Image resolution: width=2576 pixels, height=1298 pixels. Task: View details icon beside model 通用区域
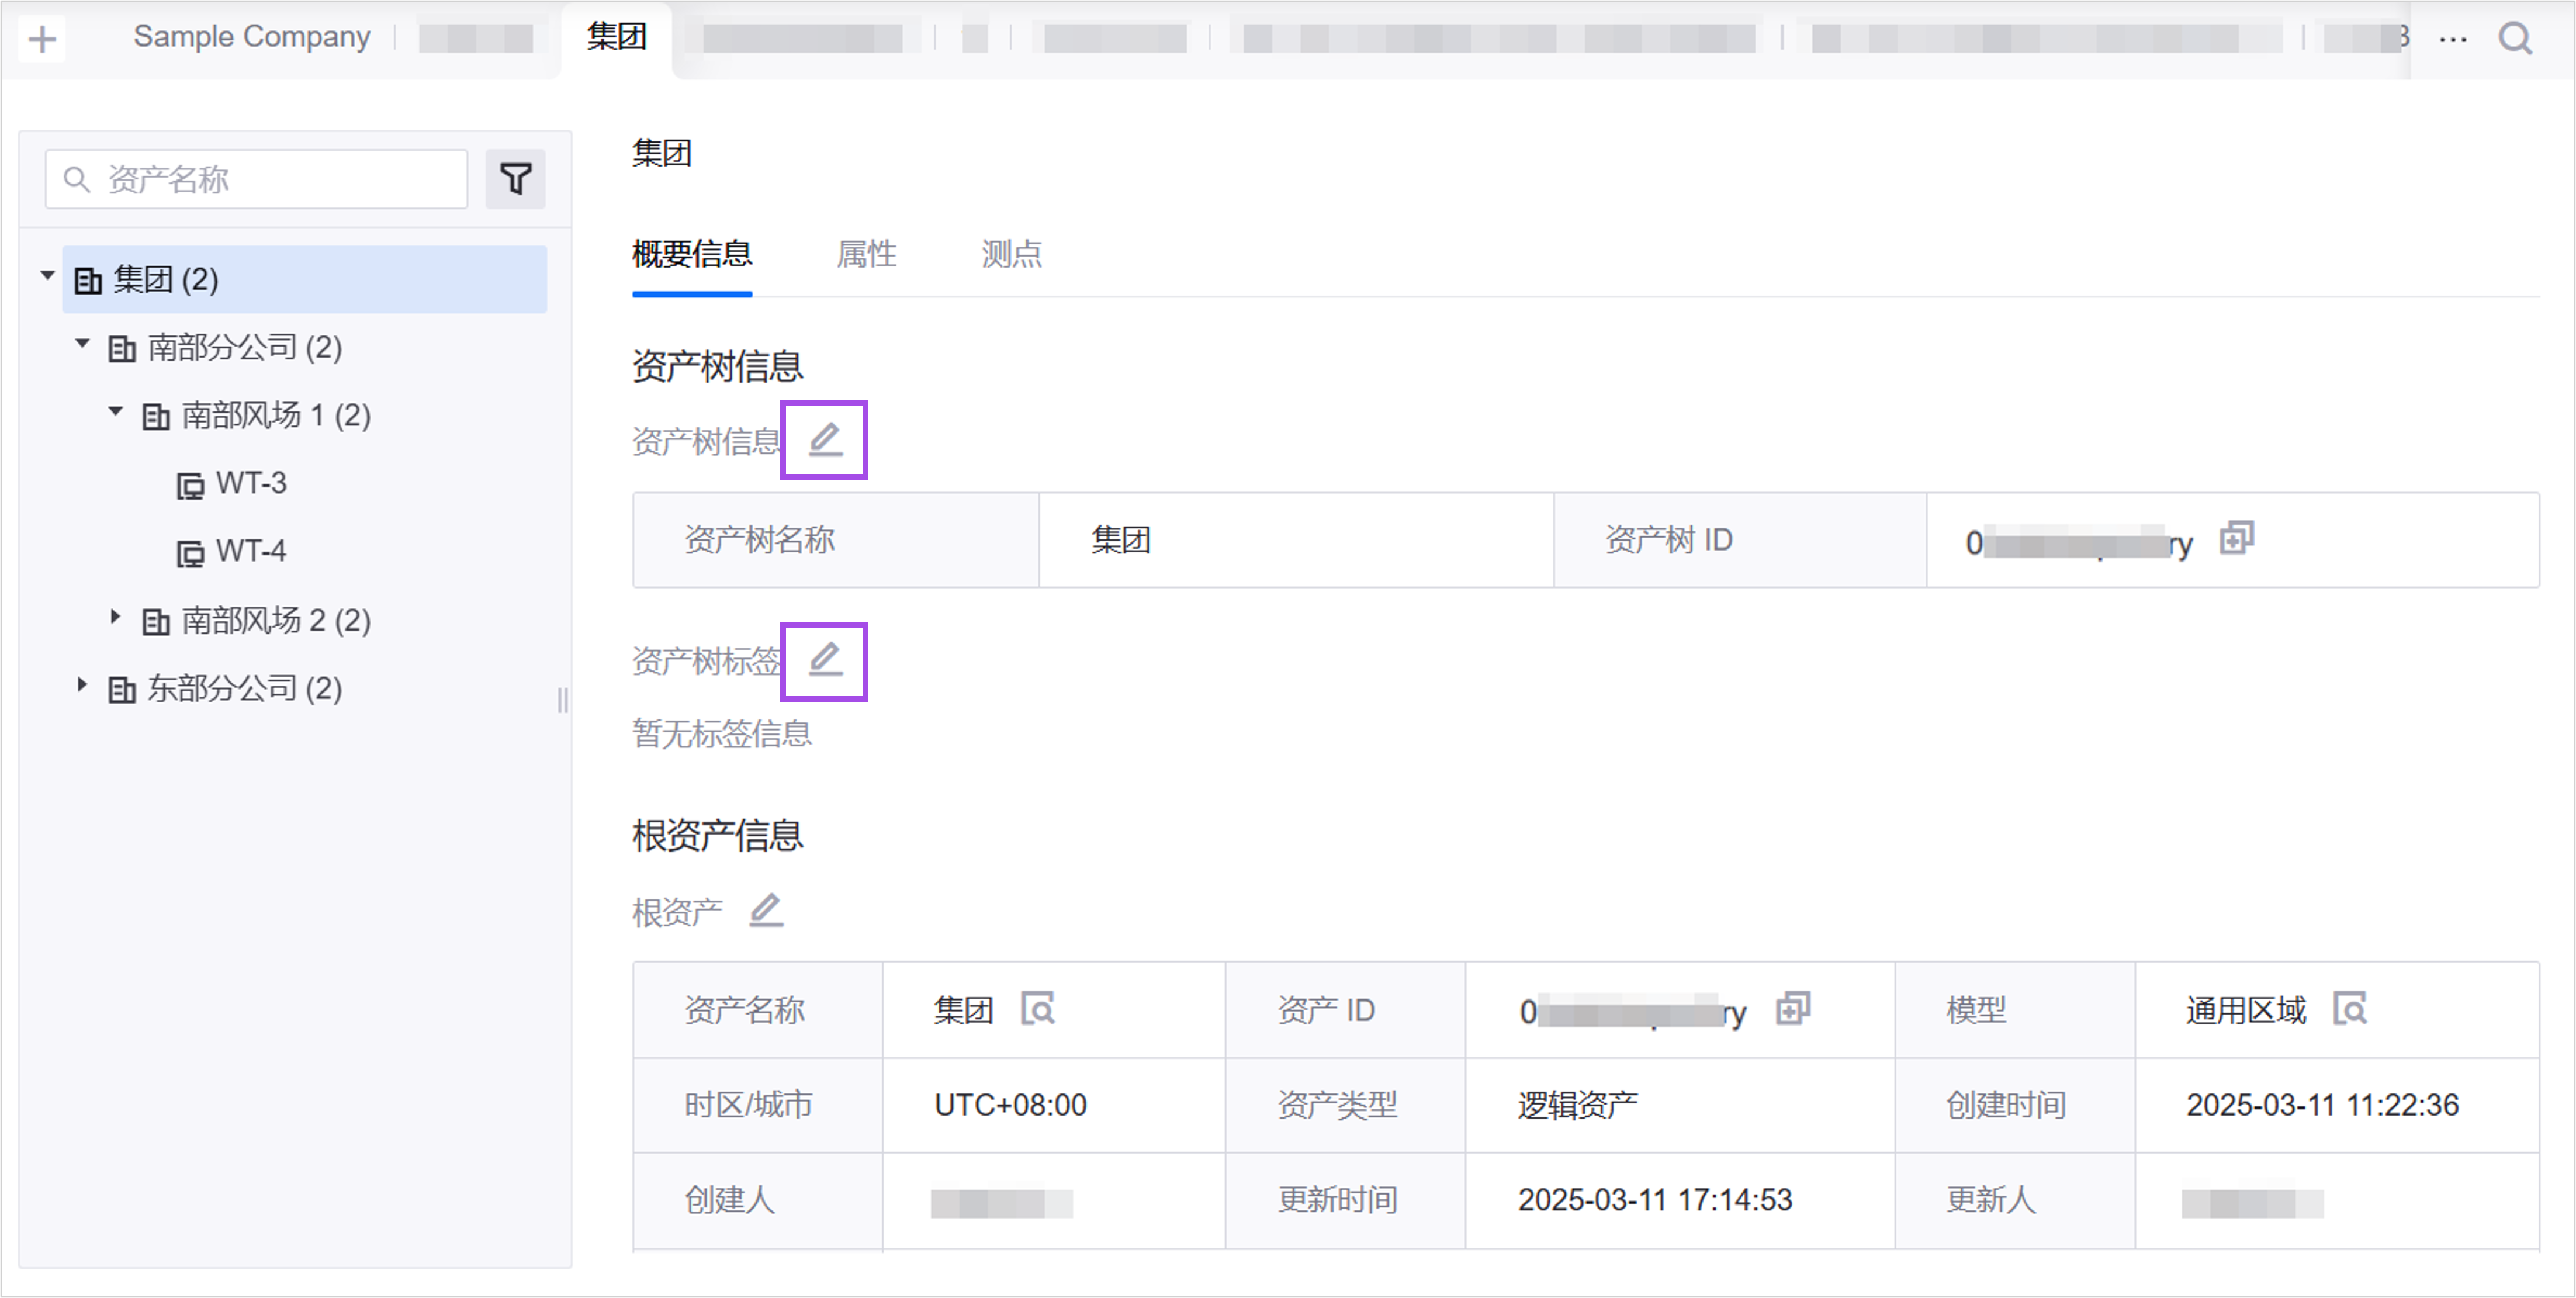coord(2349,1008)
